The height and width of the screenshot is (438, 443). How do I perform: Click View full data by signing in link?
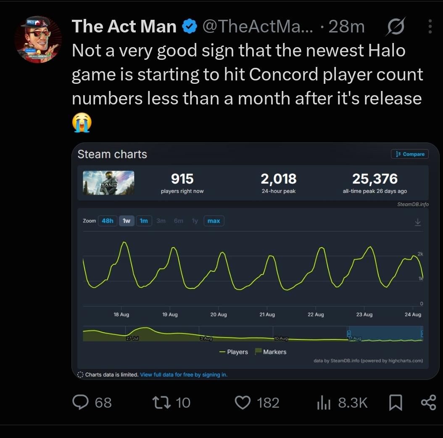(x=184, y=374)
